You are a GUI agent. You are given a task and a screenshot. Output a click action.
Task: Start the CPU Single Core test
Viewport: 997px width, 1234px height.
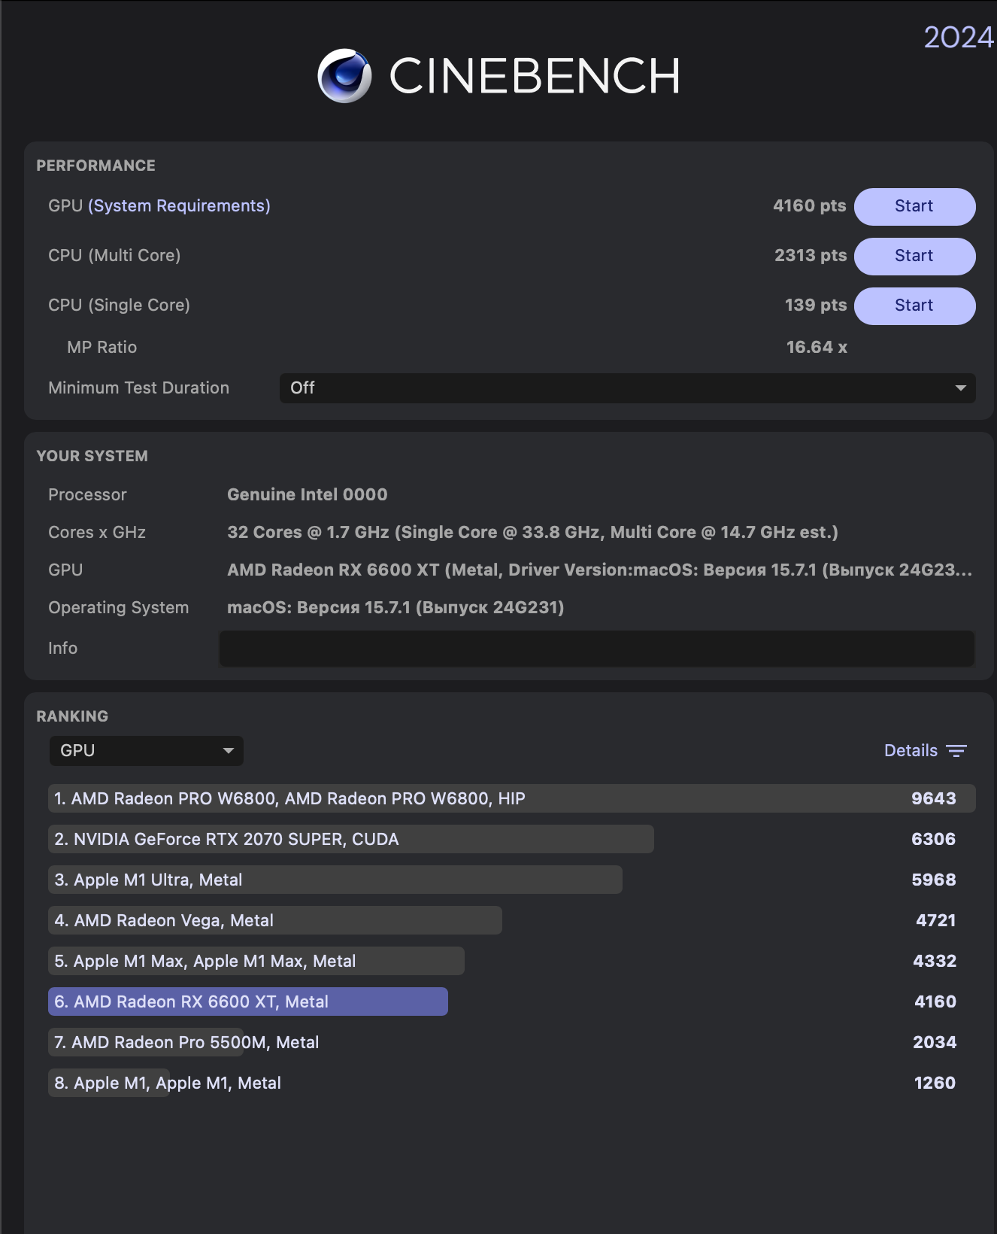914,305
